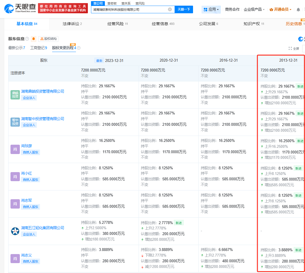Click the 企业法人 tag under 湖南智中投资管理有限公司
The height and width of the screenshot is (273, 305).
tap(29, 125)
